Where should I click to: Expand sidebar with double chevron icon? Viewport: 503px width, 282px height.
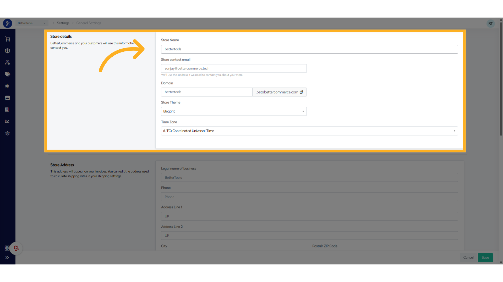click(7, 257)
